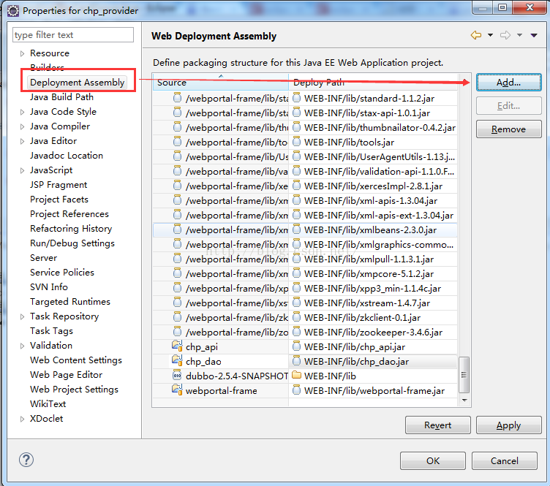This screenshot has height=486, width=550.
Task: Expand the Validation tree node
Action: click(22, 346)
